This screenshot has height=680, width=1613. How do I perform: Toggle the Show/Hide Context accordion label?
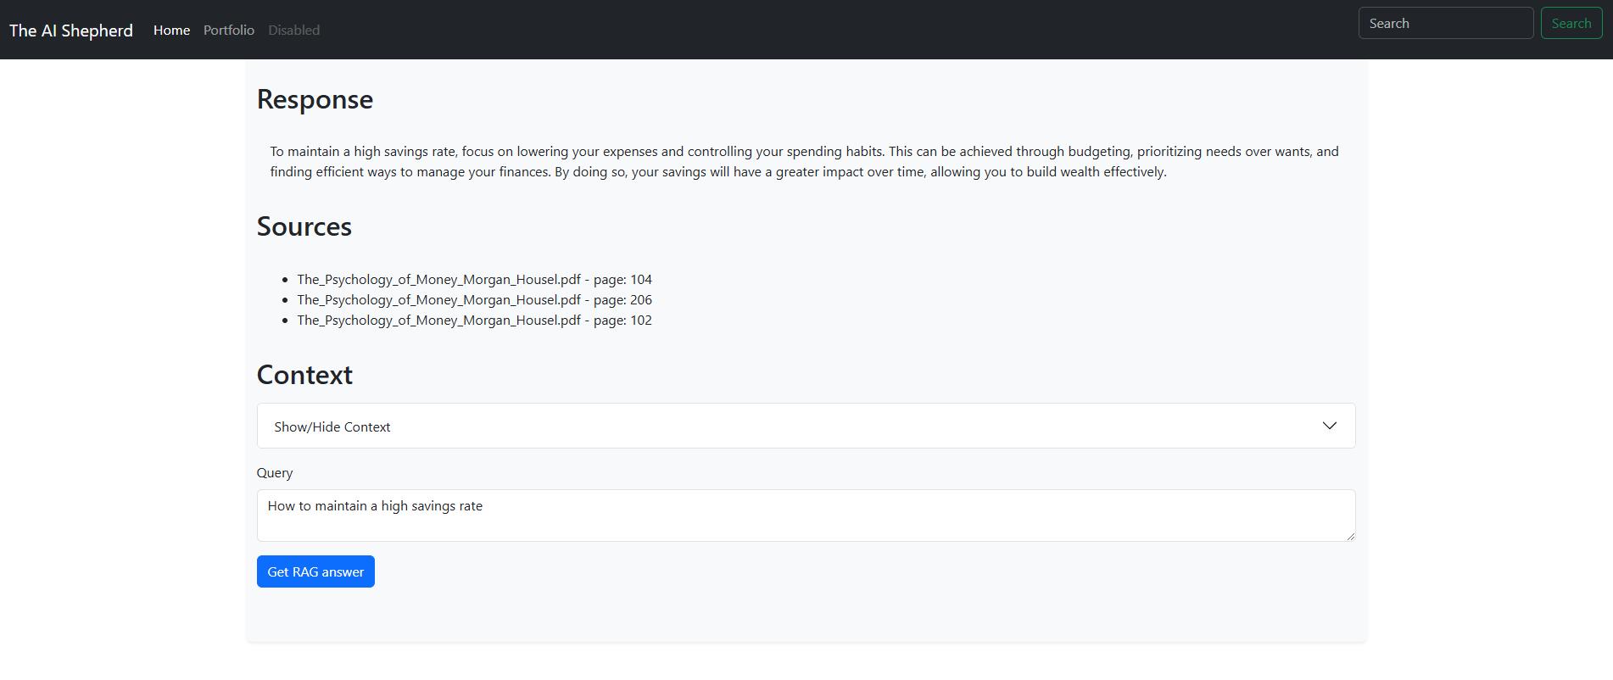pyautogui.click(x=332, y=426)
